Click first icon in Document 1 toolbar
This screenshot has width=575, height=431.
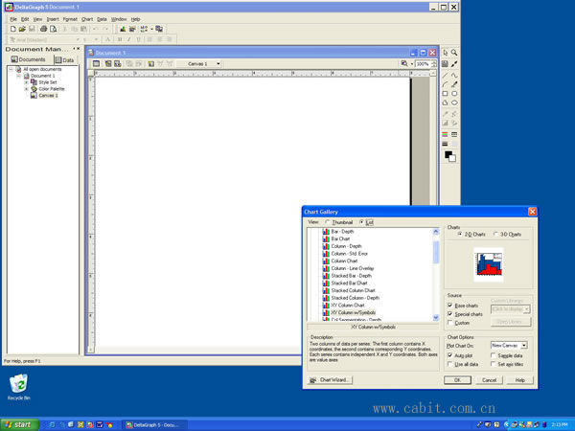[x=96, y=64]
